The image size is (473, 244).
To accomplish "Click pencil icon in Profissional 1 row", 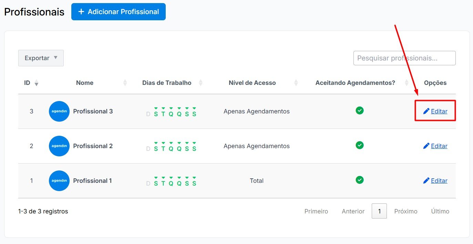I will [x=426, y=180].
